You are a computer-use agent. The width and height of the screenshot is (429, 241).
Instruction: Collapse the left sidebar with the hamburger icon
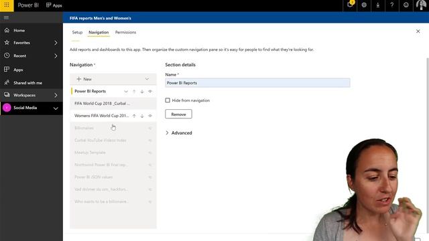tap(6, 18)
